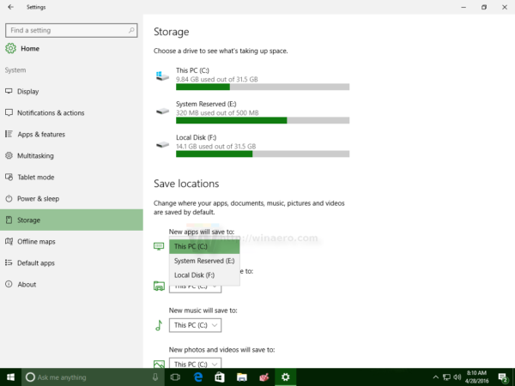515x386 pixels.
Task: Open the Store from the taskbar
Action: [220, 377]
